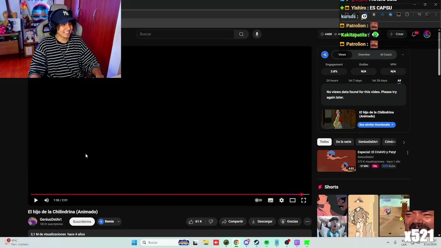Open the second Shorts thumbnail with anime girl
The image size is (441, 248).
[363, 216]
